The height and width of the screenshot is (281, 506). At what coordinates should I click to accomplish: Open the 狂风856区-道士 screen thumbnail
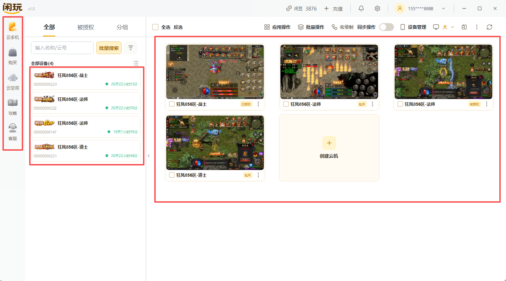click(215, 143)
